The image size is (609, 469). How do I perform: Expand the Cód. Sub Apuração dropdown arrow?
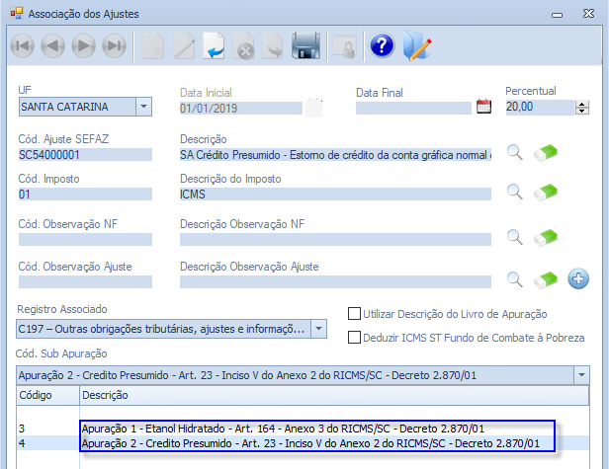coord(579,374)
